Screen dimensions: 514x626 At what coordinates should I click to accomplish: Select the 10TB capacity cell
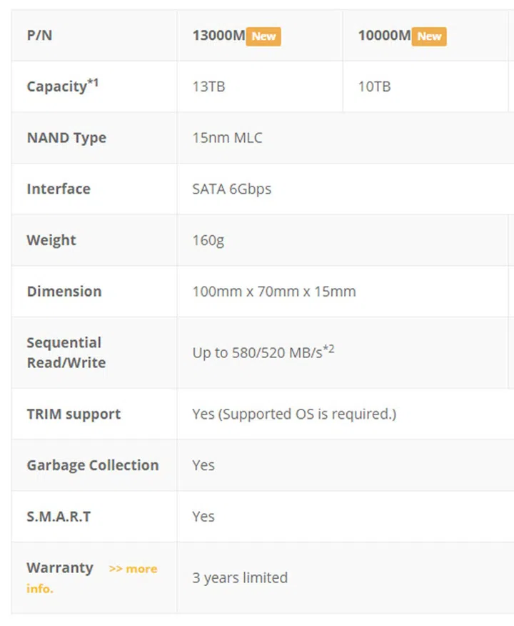(x=375, y=86)
